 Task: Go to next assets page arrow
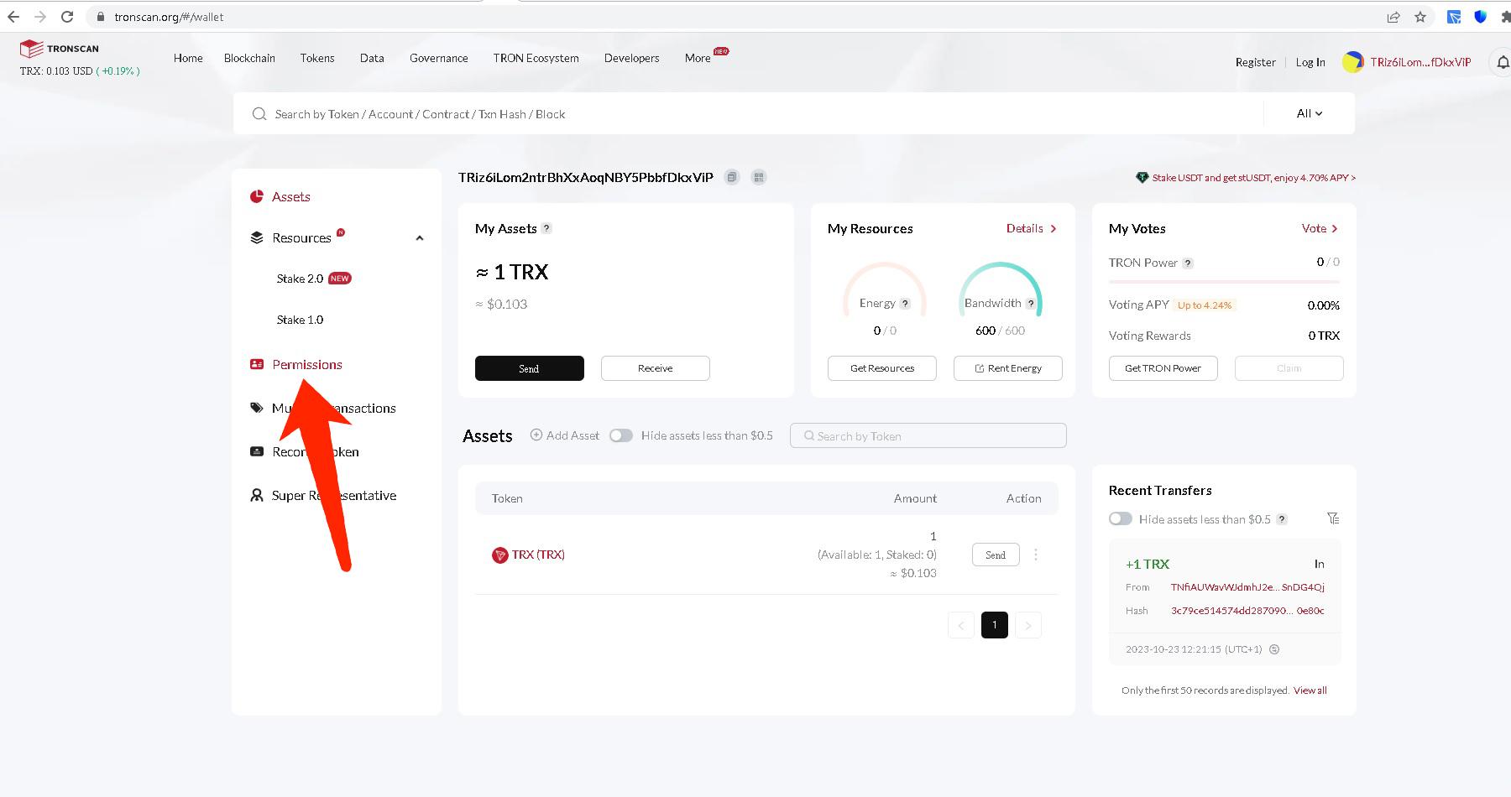click(x=1028, y=625)
